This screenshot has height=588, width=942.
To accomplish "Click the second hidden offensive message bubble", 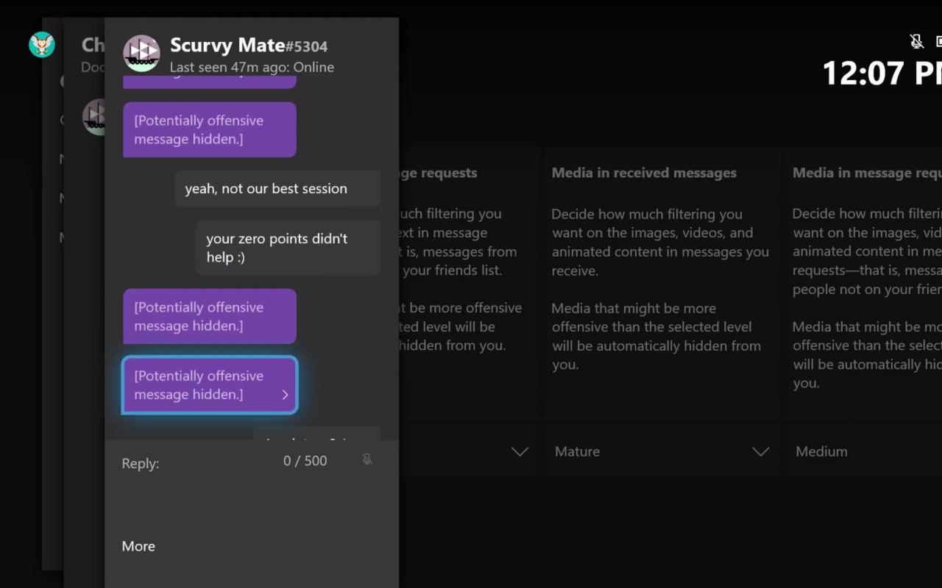I will tap(210, 316).
